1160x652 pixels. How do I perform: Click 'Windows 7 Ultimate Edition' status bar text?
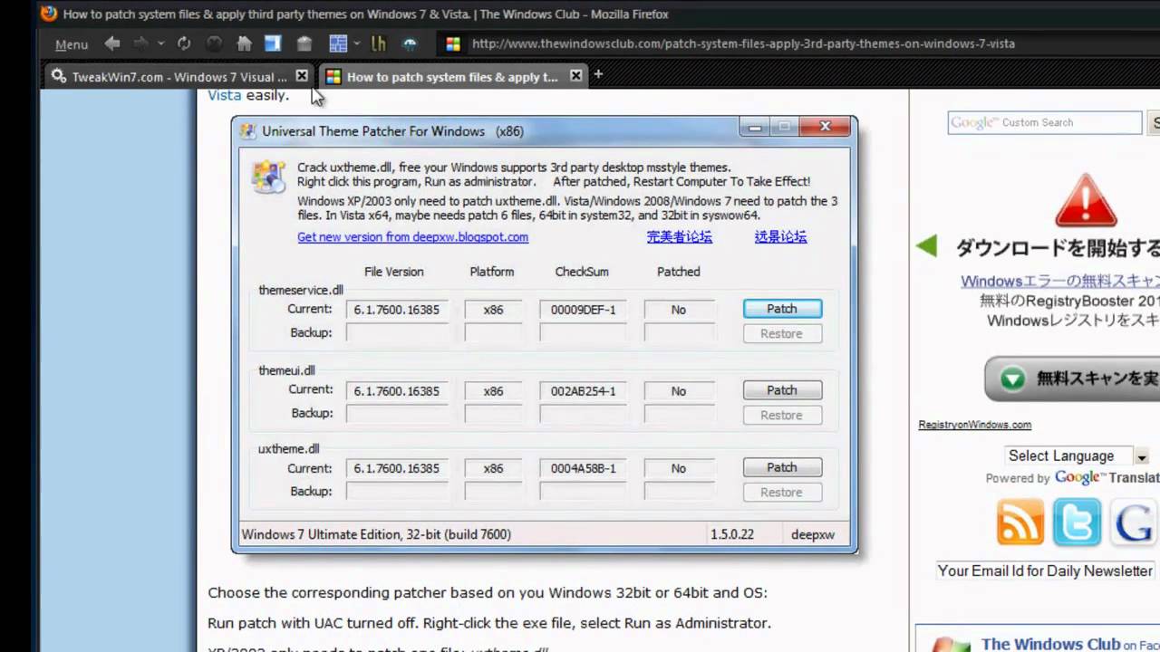pyautogui.click(x=376, y=534)
